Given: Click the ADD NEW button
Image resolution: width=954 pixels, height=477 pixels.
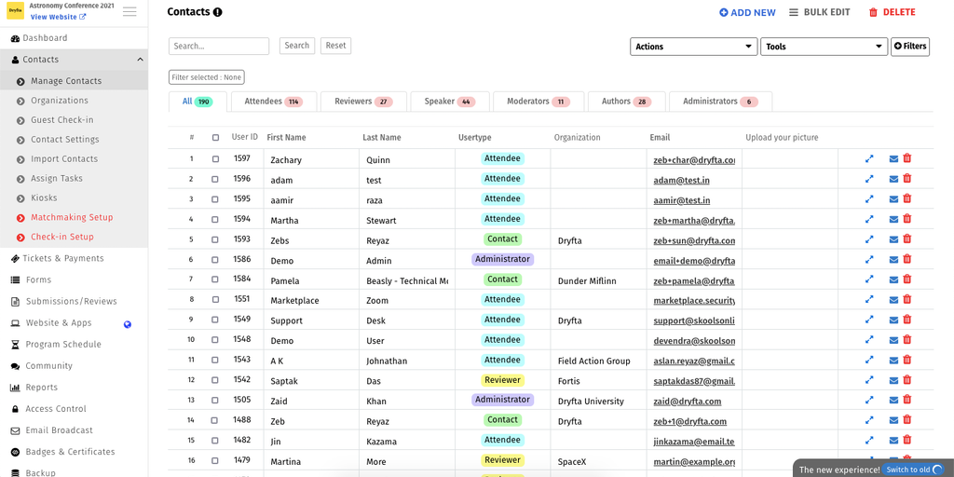Looking at the screenshot, I should pyautogui.click(x=747, y=13).
